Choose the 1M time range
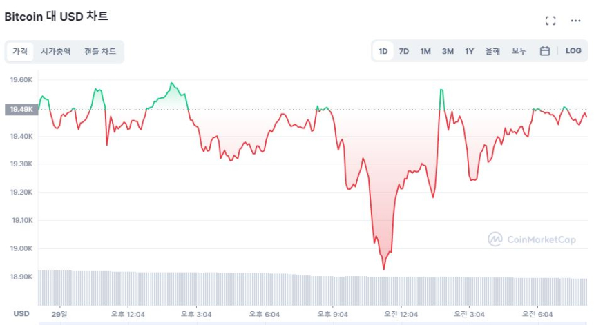Screen dimensions: 594x325 (425, 51)
